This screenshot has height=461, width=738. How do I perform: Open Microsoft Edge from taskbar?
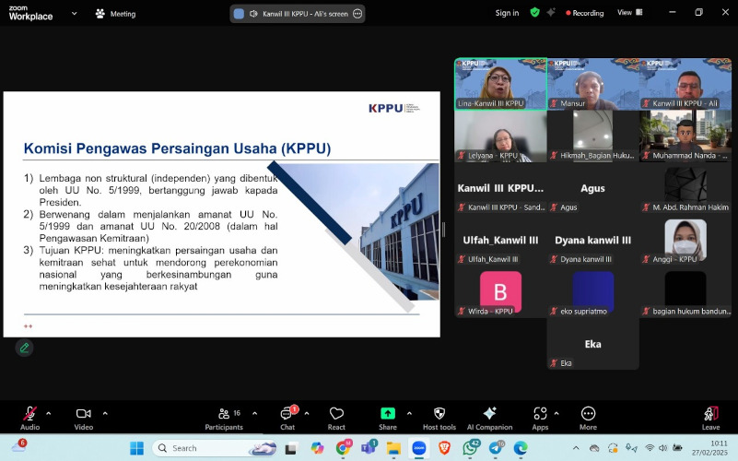[x=520, y=448]
